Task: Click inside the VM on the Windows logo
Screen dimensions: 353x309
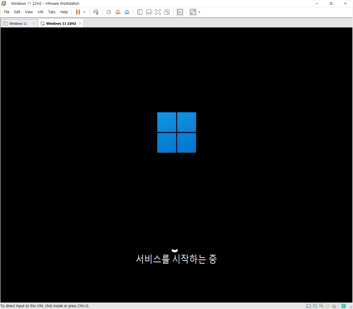Action: (x=177, y=132)
